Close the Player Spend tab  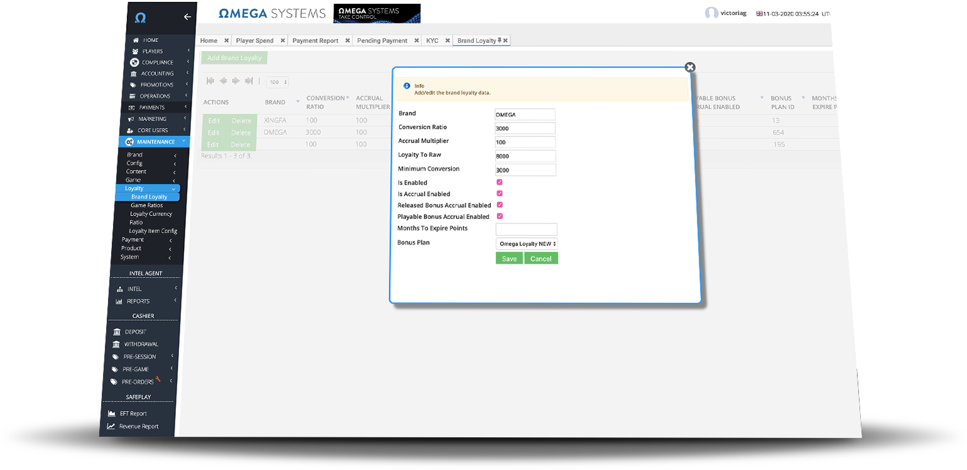click(x=283, y=40)
